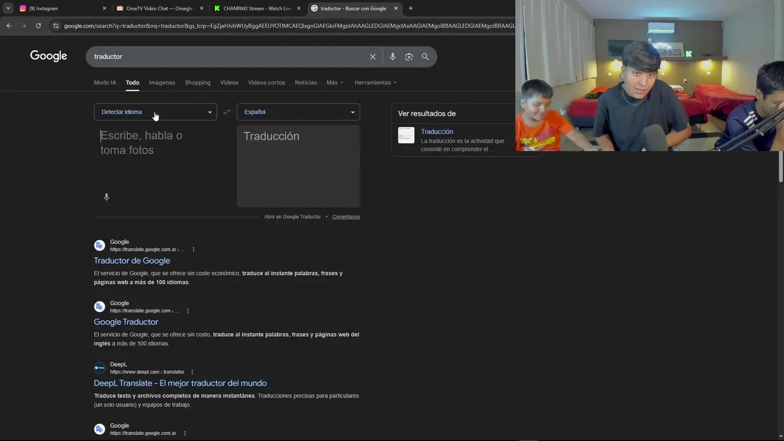Click DeepL site favicon

point(99,368)
